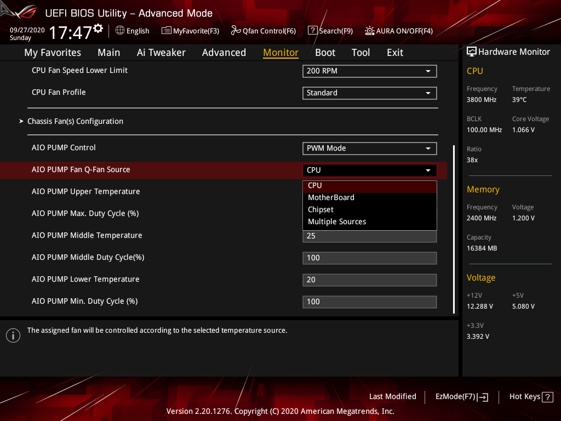Viewport: 561px width, 421px height.
Task: Choose CPU from the source list
Action: click(x=370, y=186)
